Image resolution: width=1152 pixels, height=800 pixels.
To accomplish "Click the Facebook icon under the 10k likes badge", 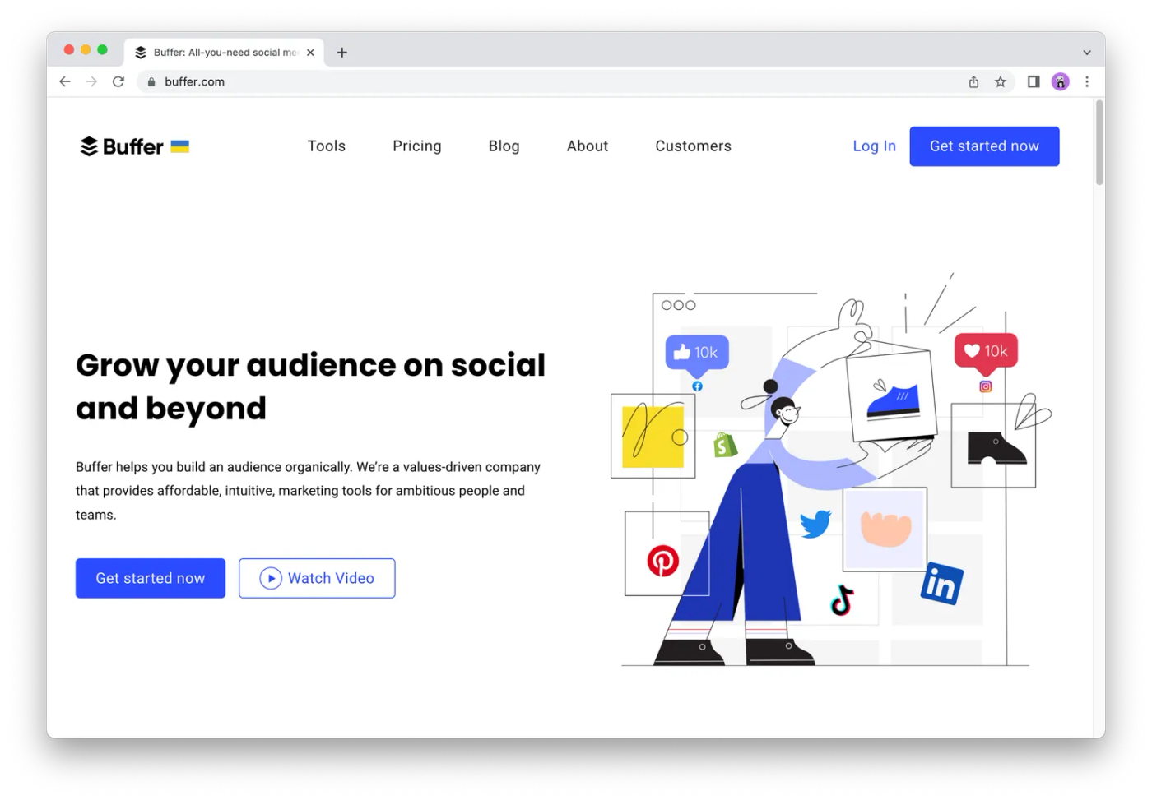I will [x=697, y=386].
